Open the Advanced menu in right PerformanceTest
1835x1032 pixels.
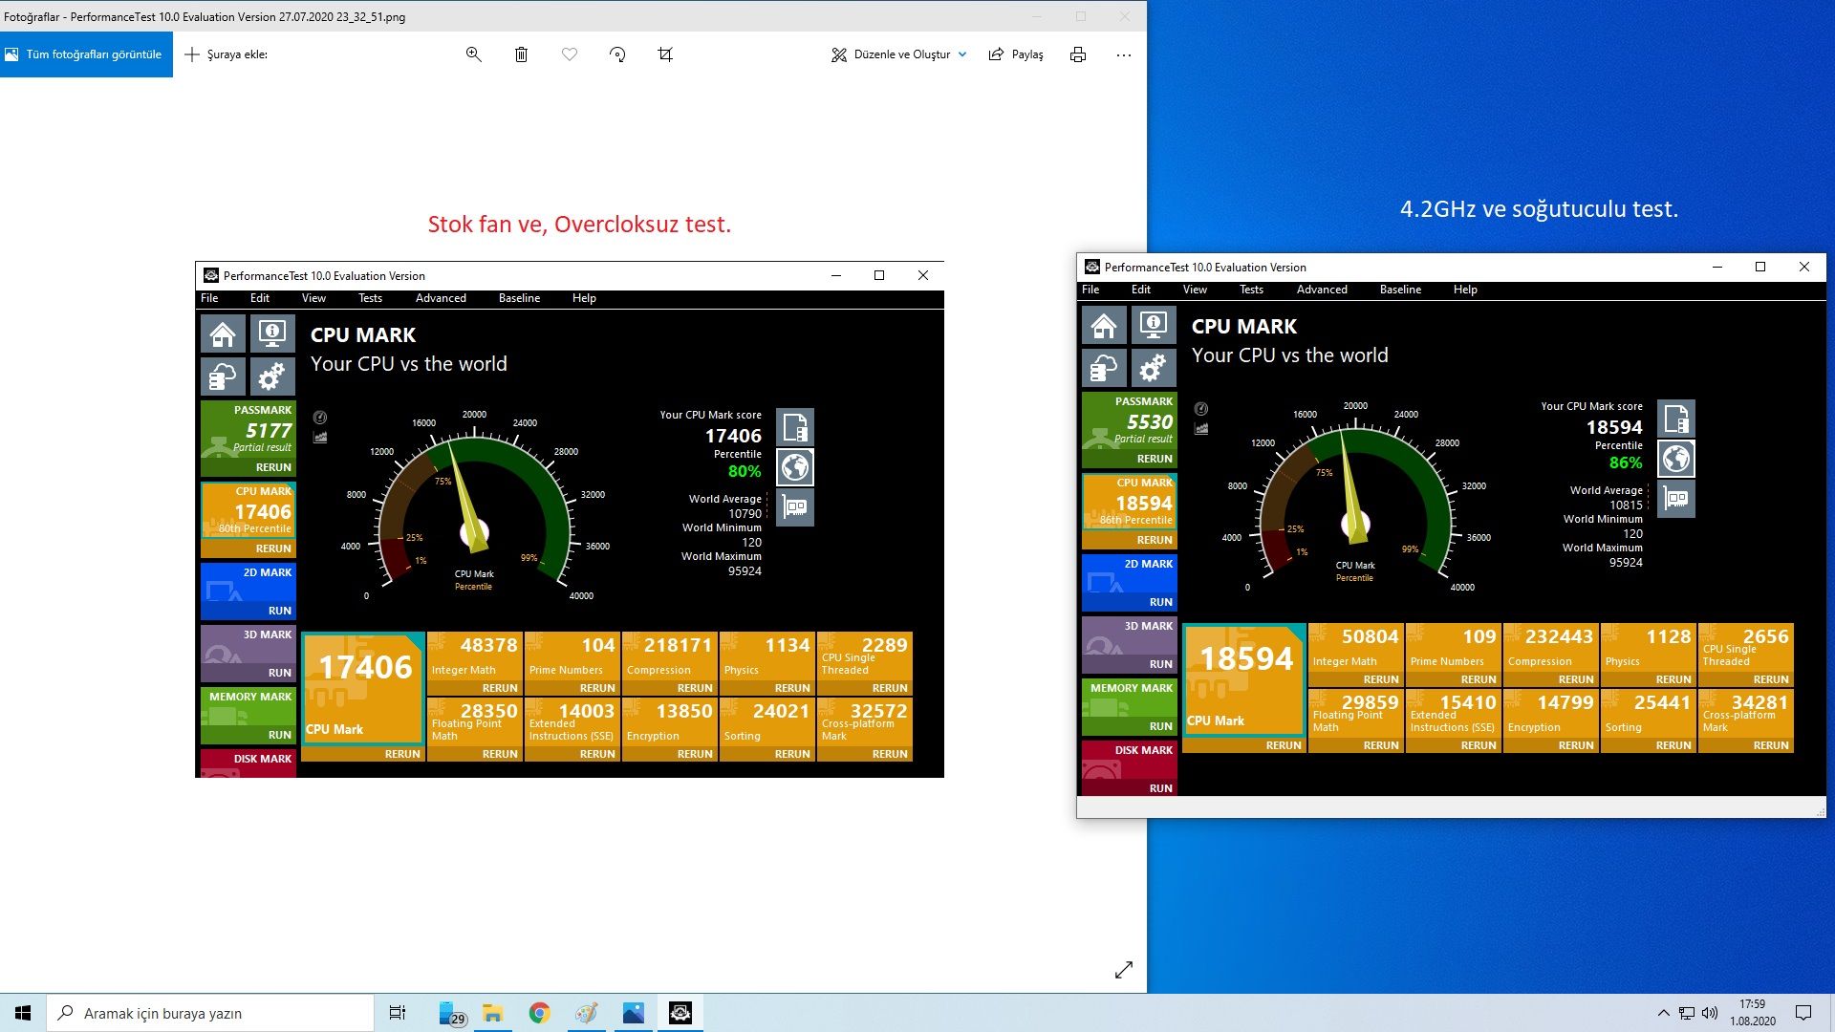point(1322,290)
